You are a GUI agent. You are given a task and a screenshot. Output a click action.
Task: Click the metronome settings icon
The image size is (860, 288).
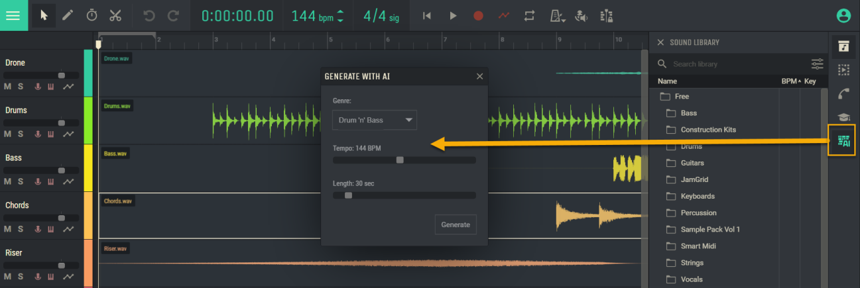click(x=557, y=15)
